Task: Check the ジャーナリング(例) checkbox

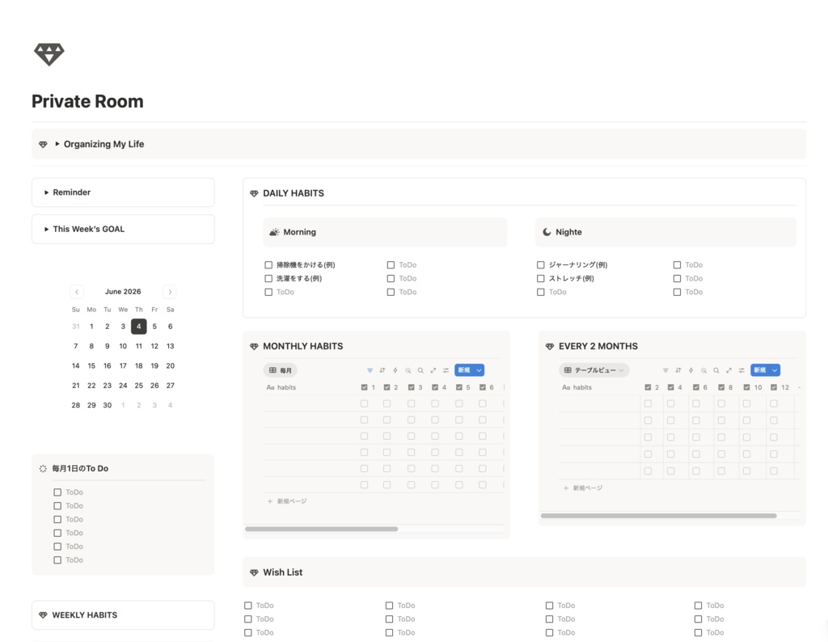Action: 540,265
